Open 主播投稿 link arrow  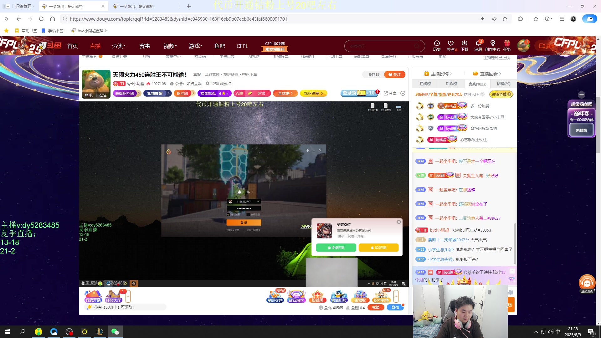438,74
